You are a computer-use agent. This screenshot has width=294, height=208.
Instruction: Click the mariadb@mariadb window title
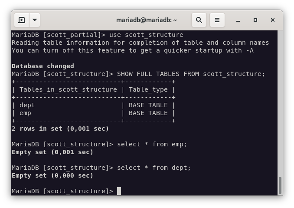point(147,20)
